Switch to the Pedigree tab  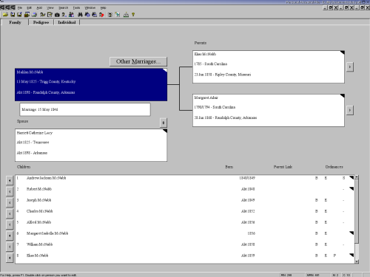point(41,22)
